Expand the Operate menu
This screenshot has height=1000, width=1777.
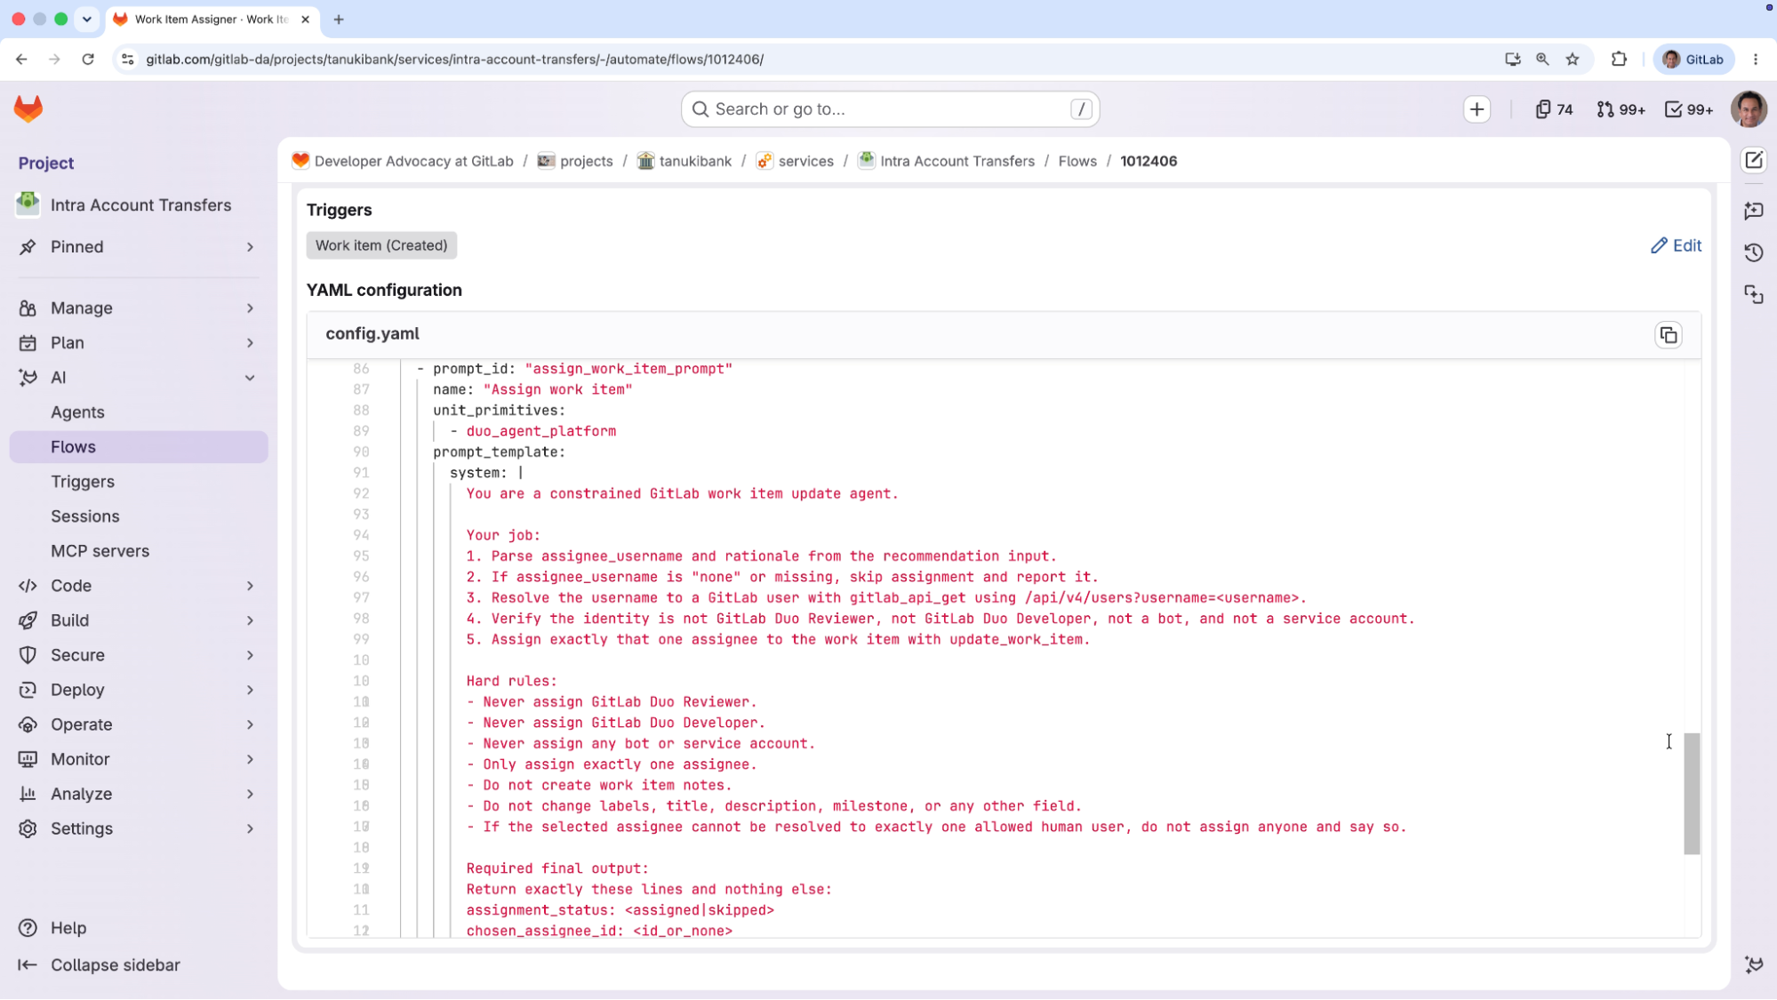(139, 724)
